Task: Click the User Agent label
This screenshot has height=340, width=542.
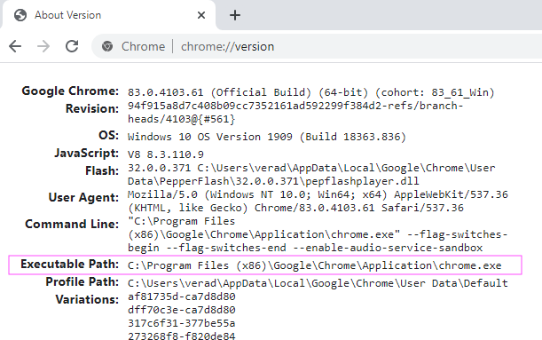Action: coord(83,197)
